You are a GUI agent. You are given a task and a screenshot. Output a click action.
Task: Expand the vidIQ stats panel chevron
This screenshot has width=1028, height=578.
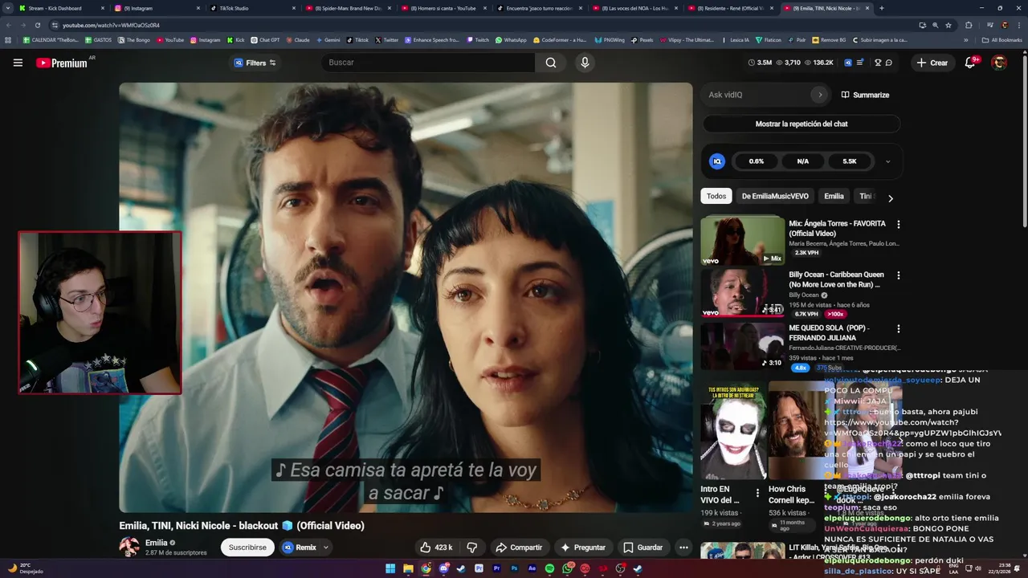887,161
